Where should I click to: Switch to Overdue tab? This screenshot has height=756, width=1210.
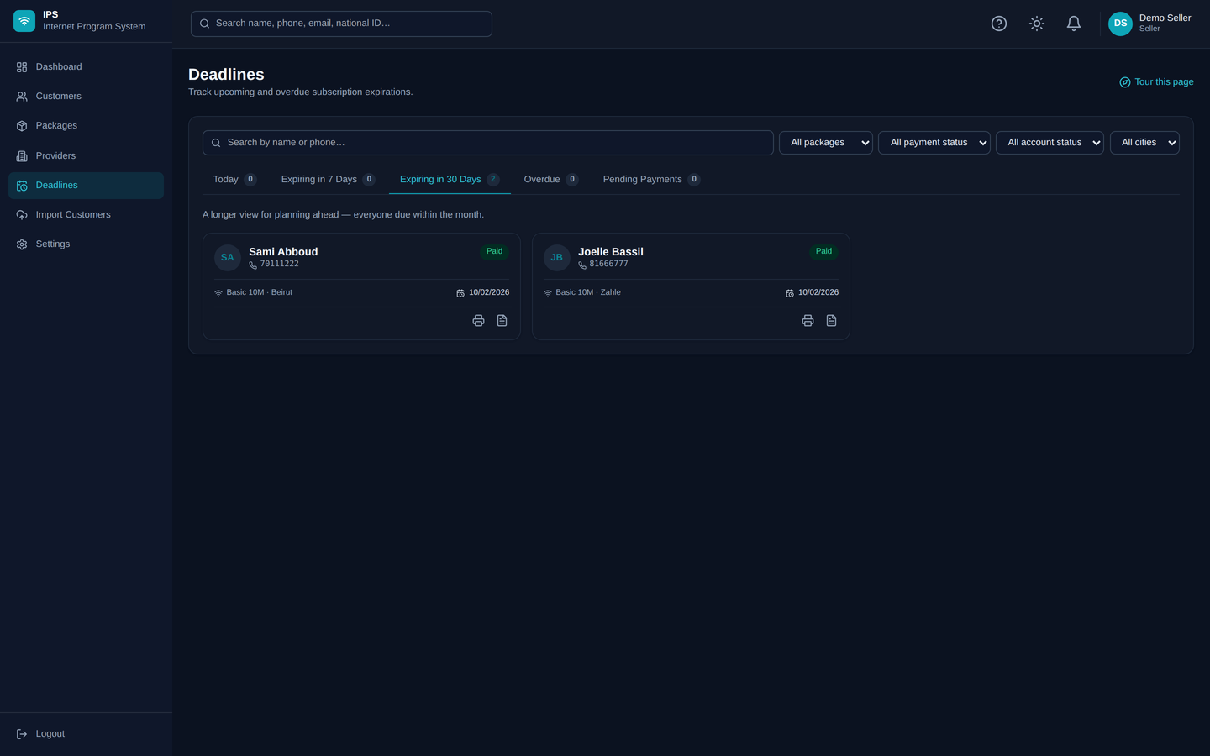551,180
